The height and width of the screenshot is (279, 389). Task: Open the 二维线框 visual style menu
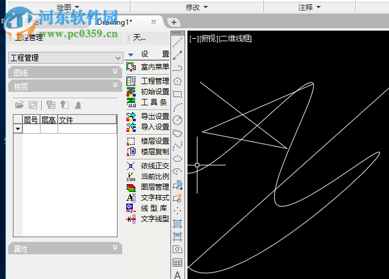pos(235,39)
